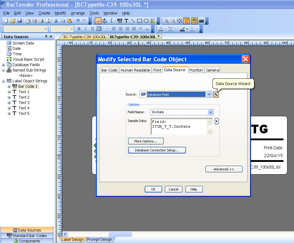Screen dimensions: 294x243
Task: Open the Source dropdown list
Action: [209, 95]
